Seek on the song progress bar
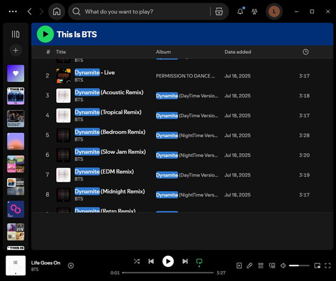336x281 pixels. pos(168,273)
